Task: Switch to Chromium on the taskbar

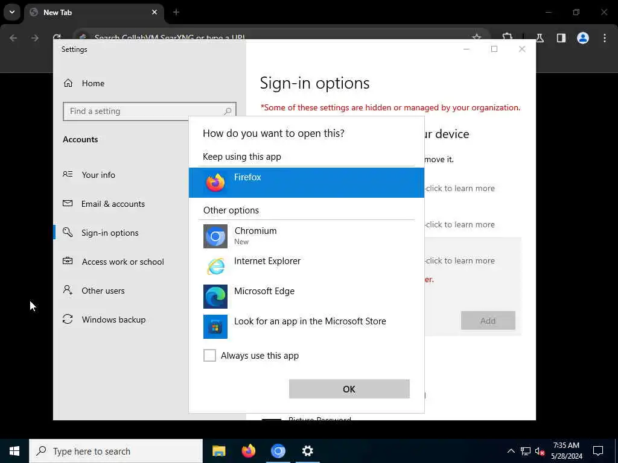Action: pyautogui.click(x=278, y=451)
